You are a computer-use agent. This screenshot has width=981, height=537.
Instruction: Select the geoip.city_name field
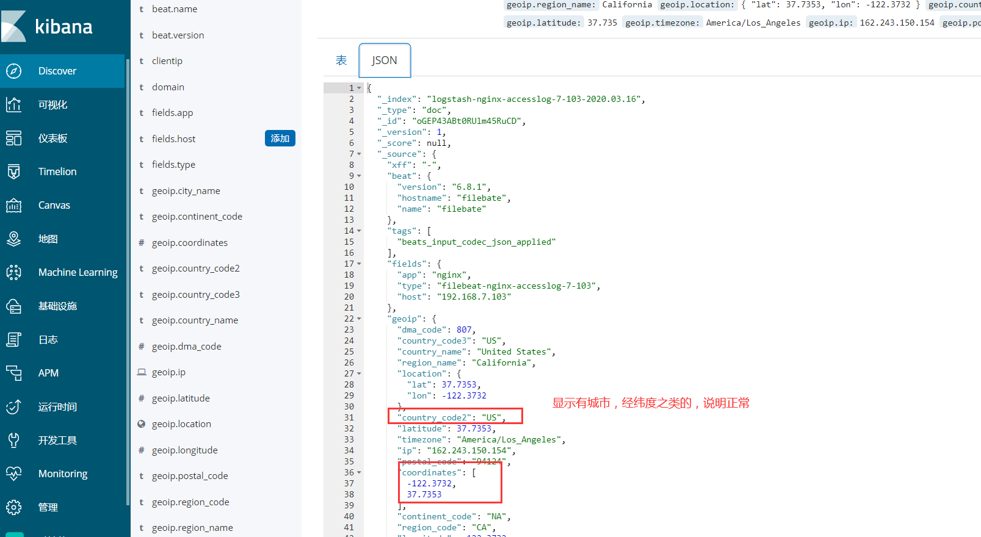[x=186, y=191]
